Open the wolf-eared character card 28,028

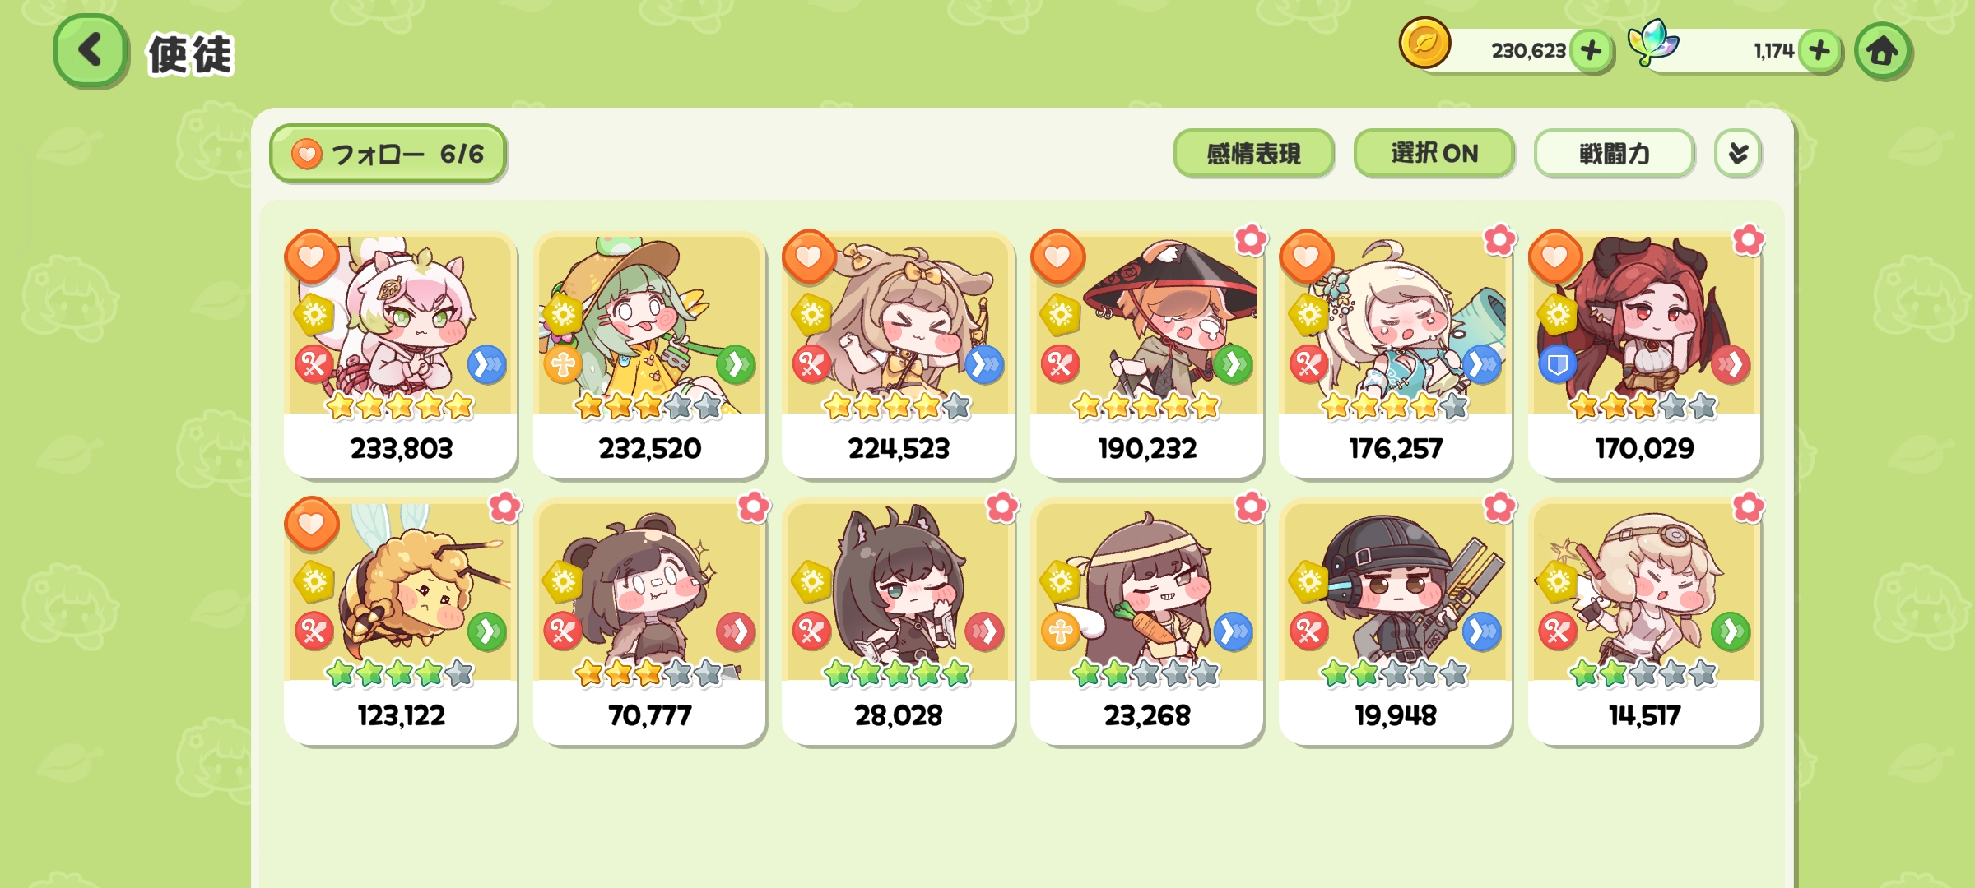(898, 622)
